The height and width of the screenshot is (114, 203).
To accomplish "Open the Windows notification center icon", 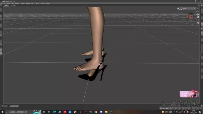I will [x=200, y=112].
